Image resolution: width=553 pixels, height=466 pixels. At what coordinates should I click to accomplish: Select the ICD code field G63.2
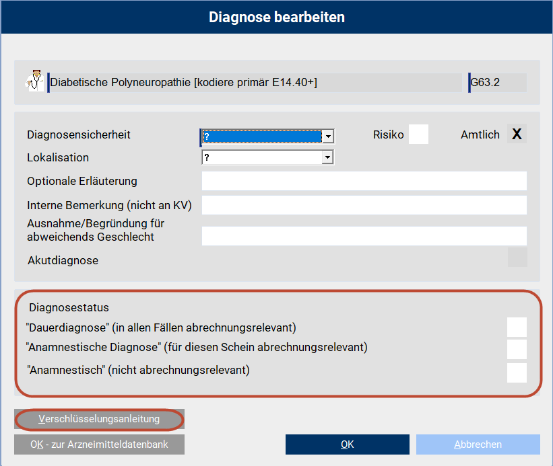497,82
